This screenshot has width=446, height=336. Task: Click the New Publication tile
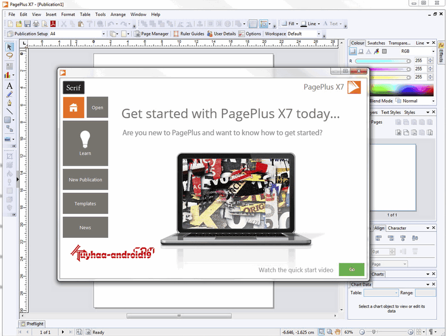[x=85, y=179]
